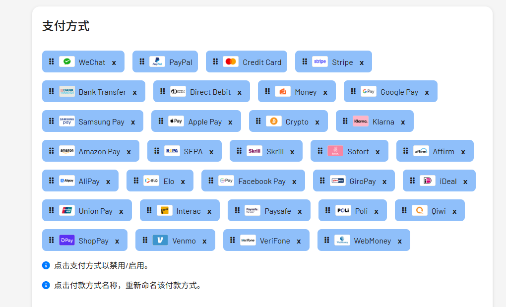Click the Sofort logo icon
Viewport: 506px width, 307px height.
[x=335, y=151]
